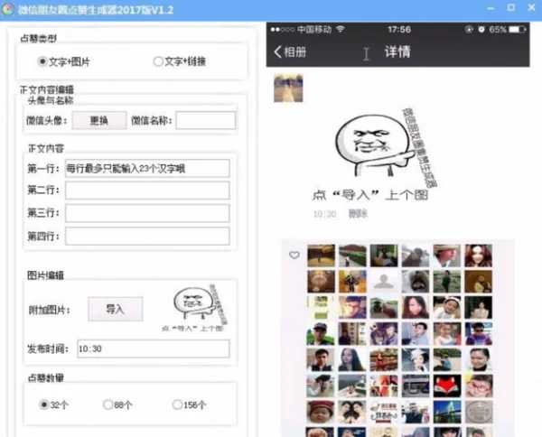Click the 详情 title text in preview
The image size is (542, 437).
397,51
